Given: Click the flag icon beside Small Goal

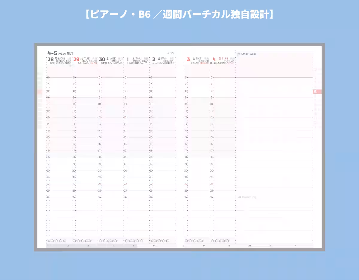Looking at the screenshot, I should (239, 54).
